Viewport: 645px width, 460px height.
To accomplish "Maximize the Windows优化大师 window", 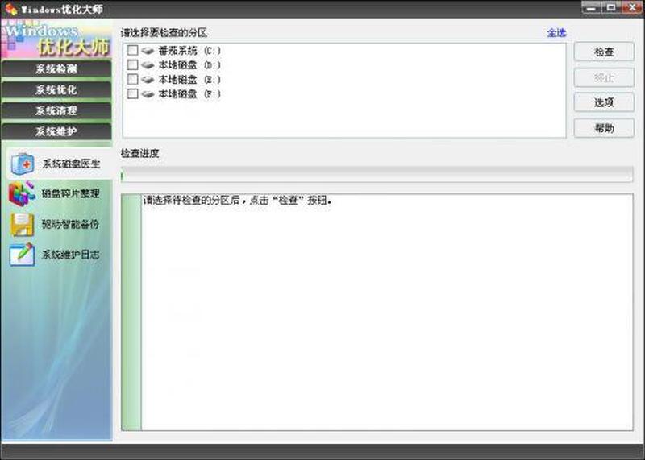I will click(611, 7).
